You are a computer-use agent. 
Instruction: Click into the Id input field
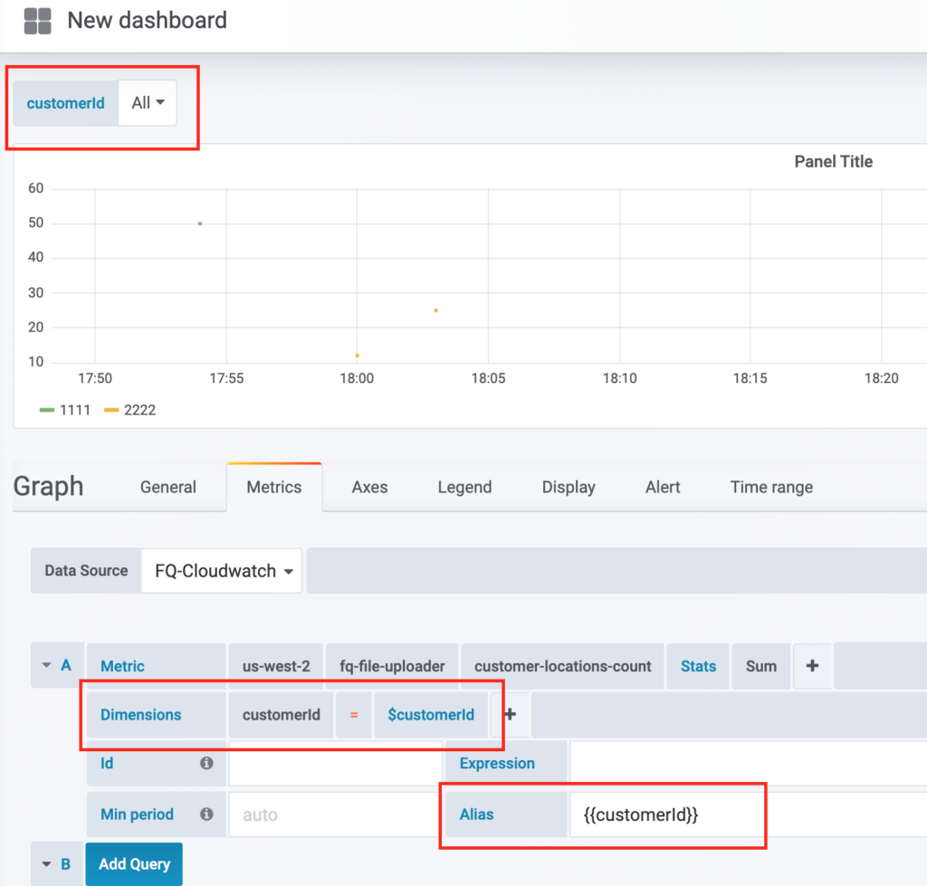pos(335,763)
